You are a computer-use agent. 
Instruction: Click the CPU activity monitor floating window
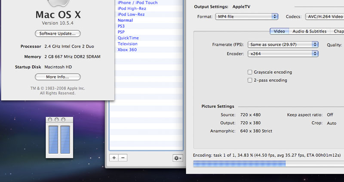pos(59,137)
